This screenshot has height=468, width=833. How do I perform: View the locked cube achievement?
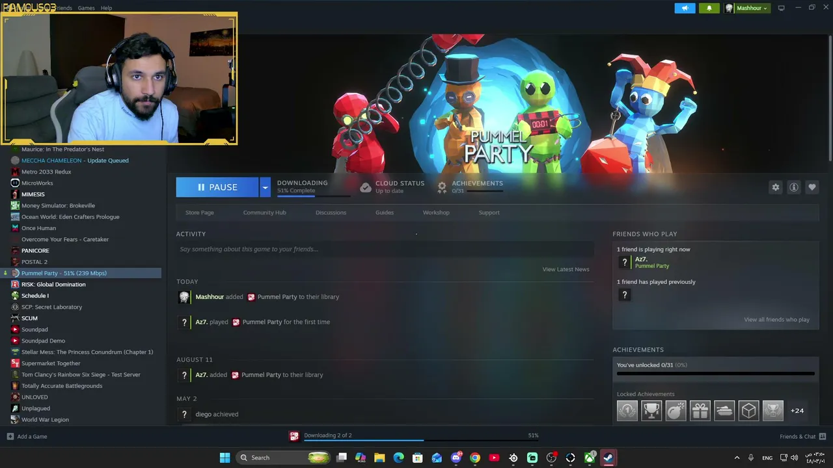pyautogui.click(x=748, y=411)
